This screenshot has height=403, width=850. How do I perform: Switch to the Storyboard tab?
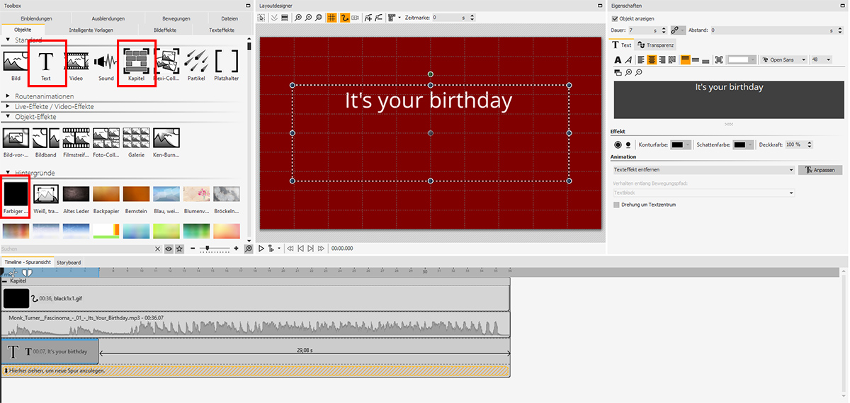click(x=69, y=262)
